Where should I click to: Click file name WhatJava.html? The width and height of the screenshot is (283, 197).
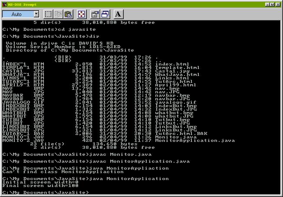[178, 74]
